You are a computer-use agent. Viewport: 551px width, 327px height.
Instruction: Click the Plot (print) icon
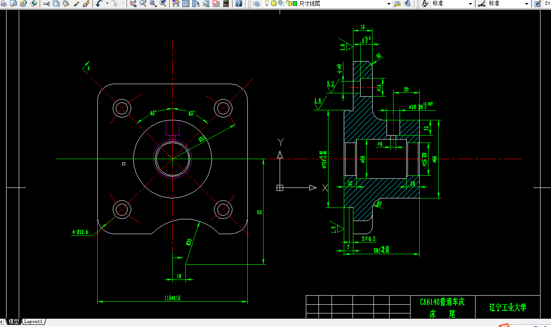click(3, 3)
